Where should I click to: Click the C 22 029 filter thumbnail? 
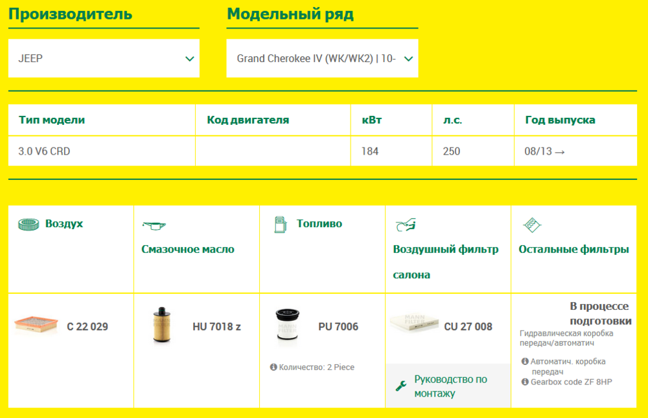tap(36, 324)
